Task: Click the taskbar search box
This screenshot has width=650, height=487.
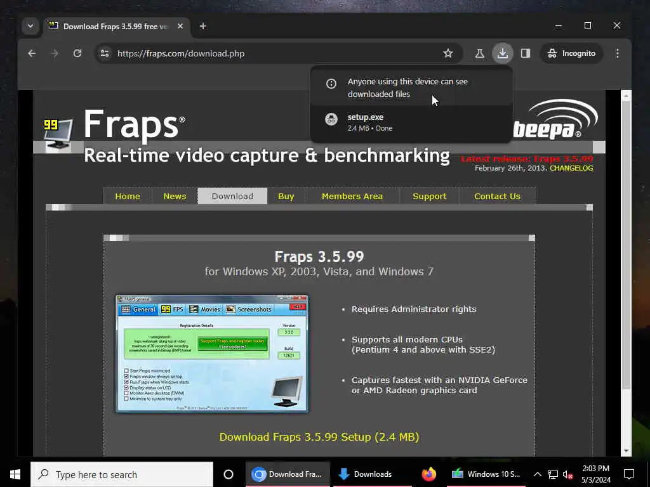Action: [122, 474]
